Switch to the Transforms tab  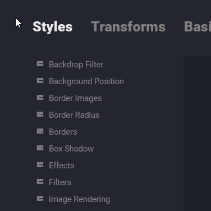click(x=129, y=26)
